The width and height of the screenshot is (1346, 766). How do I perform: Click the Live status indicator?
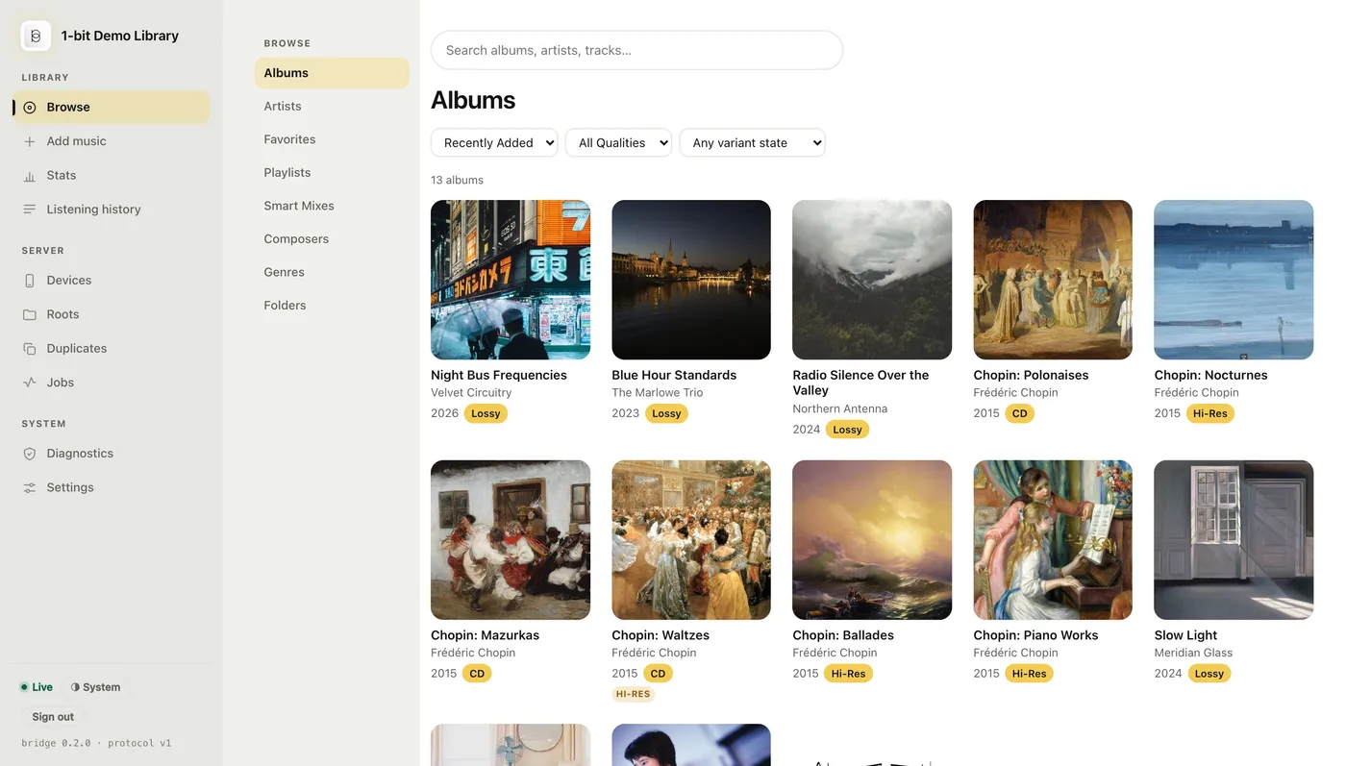tap(37, 687)
